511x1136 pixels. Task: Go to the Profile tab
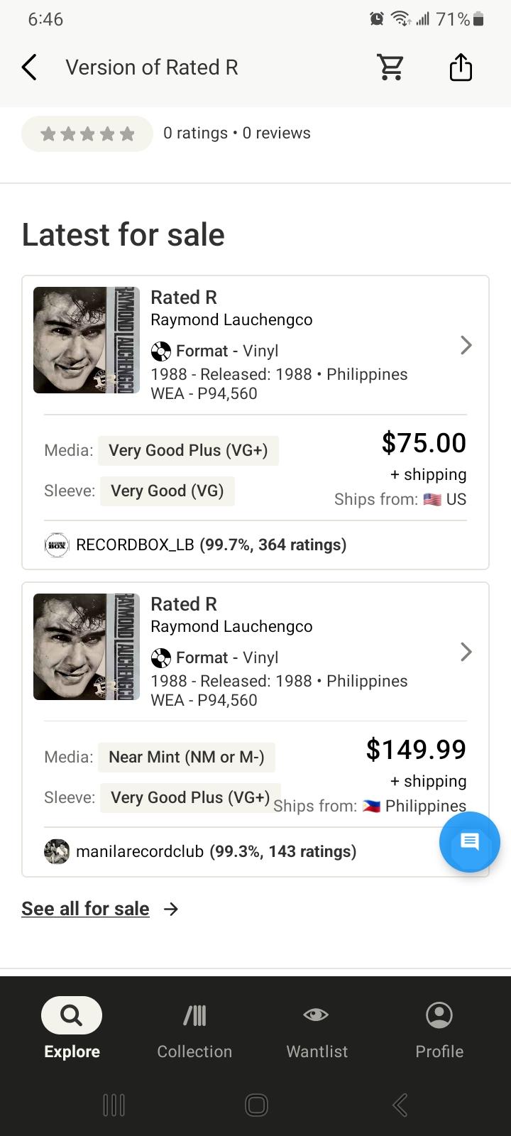click(439, 1028)
